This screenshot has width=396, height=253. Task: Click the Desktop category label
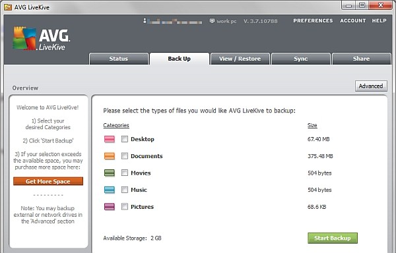coord(143,139)
